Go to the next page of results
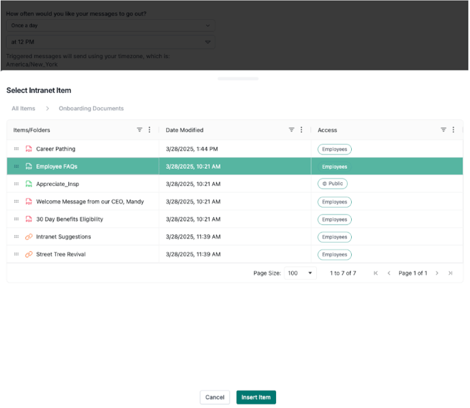 coord(437,273)
